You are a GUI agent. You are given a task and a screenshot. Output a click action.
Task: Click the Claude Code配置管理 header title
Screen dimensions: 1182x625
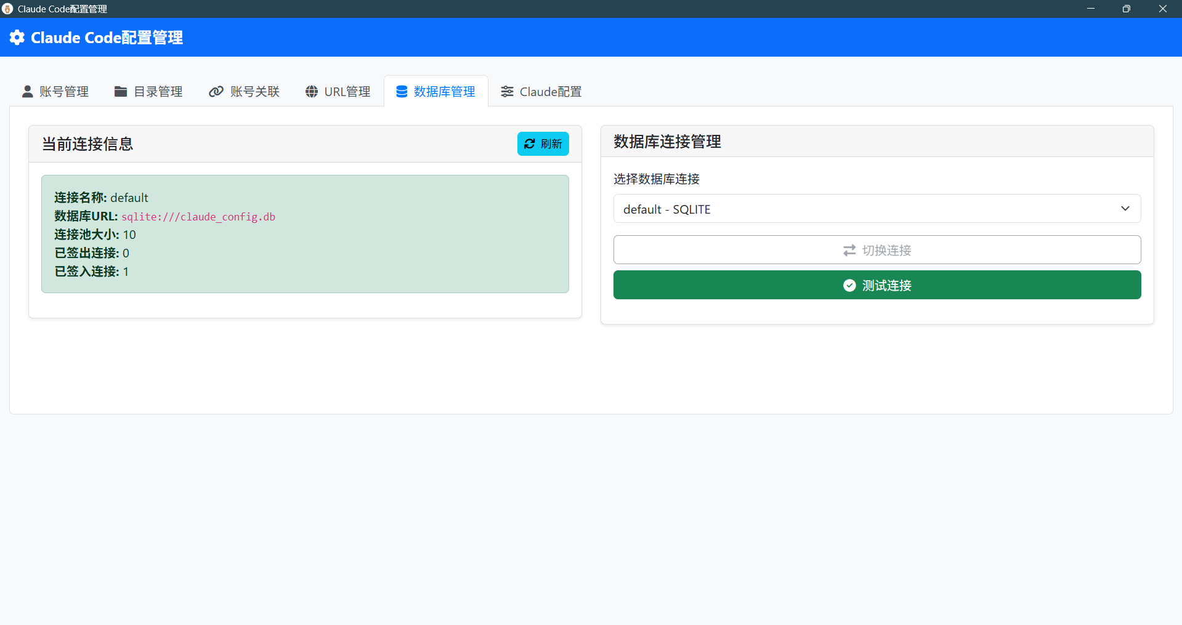pos(107,38)
